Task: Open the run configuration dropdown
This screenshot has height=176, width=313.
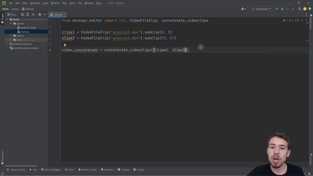Action: click(x=262, y=9)
